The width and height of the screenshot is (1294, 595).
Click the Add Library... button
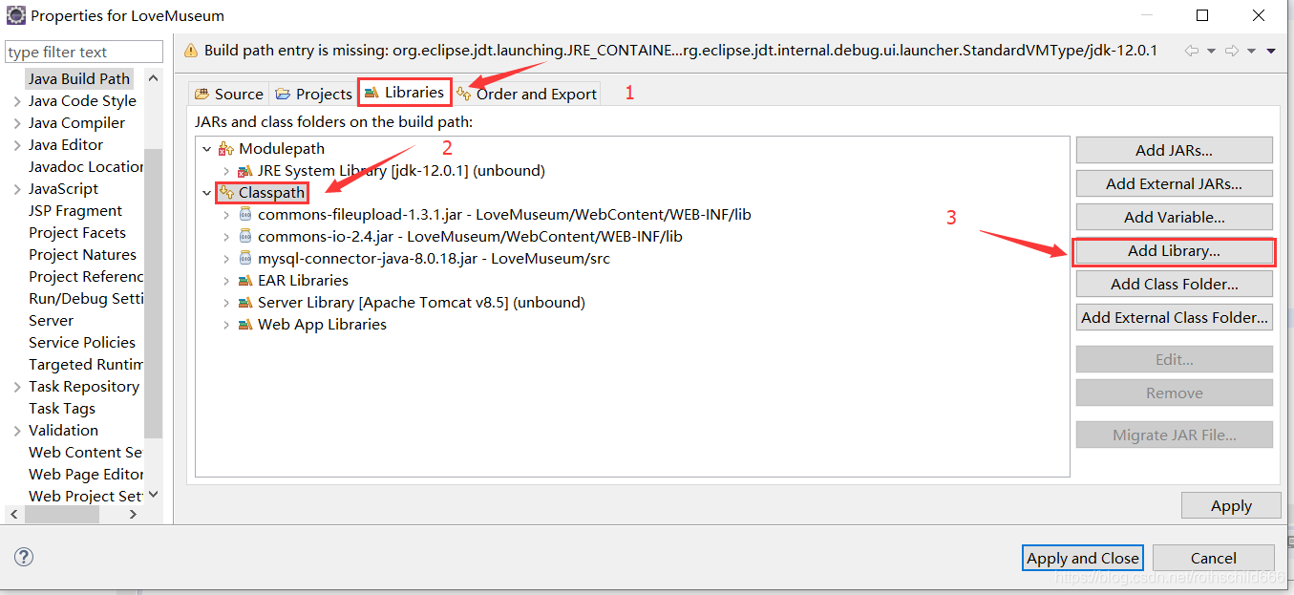pyautogui.click(x=1174, y=251)
